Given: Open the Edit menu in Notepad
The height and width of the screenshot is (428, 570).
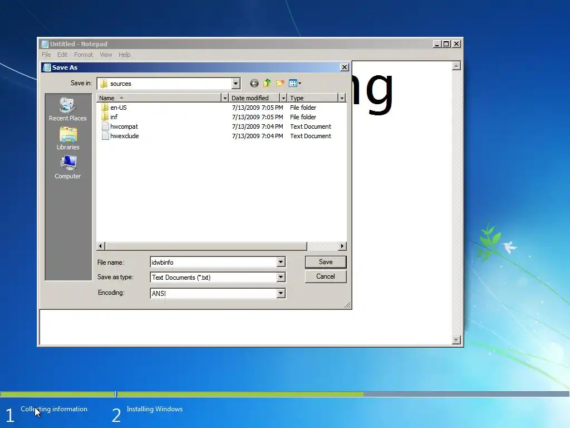Looking at the screenshot, I should (62, 55).
